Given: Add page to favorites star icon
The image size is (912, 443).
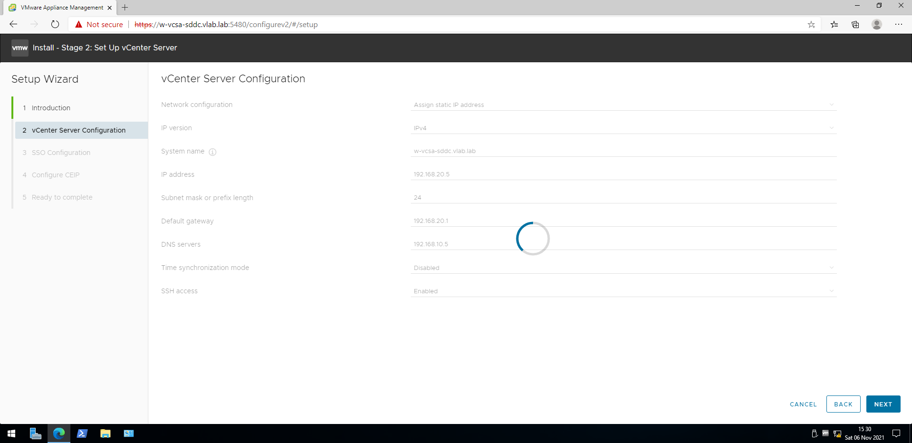Looking at the screenshot, I should coord(811,24).
